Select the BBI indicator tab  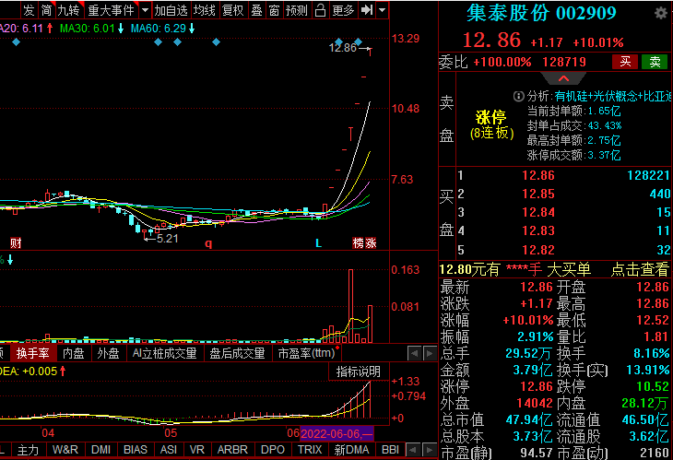390,450
